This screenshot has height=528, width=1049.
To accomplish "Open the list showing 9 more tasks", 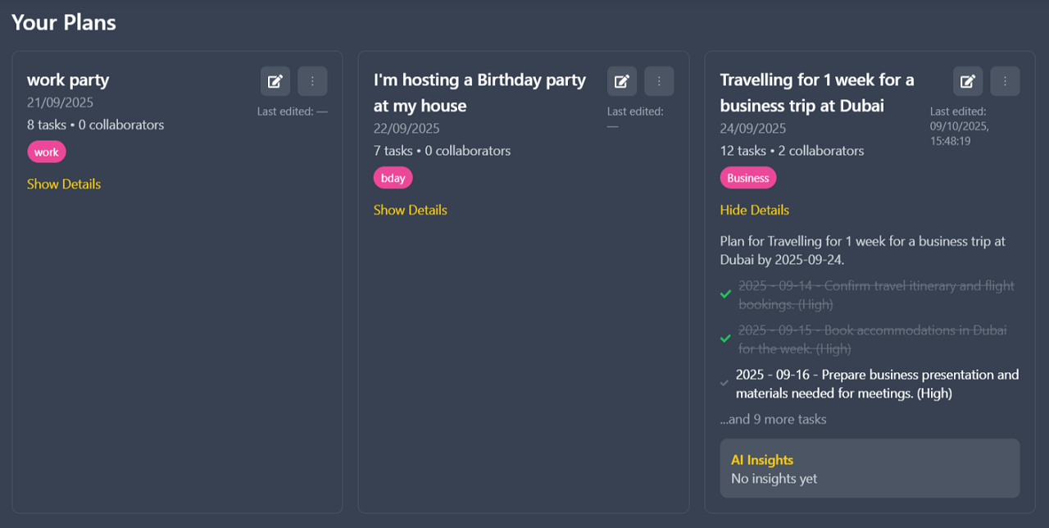I will tap(773, 419).
